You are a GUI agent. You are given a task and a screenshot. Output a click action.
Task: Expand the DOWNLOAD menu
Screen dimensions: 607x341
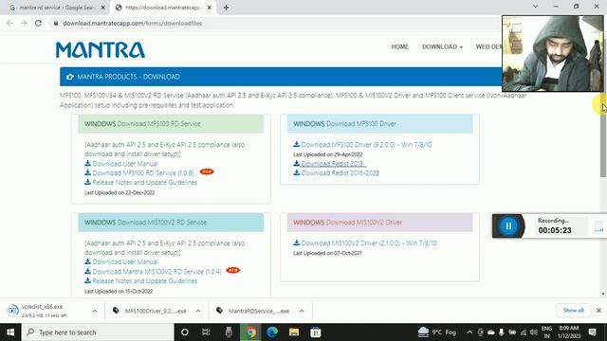pyautogui.click(x=442, y=46)
